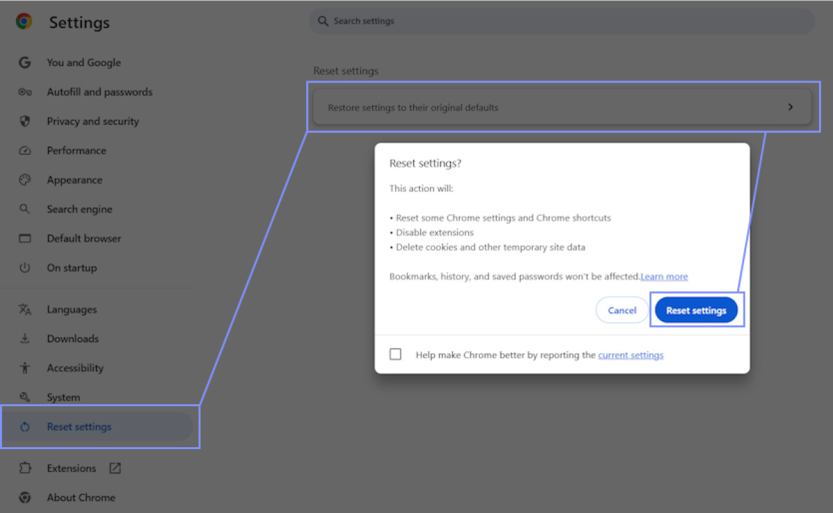This screenshot has height=513, width=833.
Task: Cancel the reset dialog
Action: click(x=622, y=310)
